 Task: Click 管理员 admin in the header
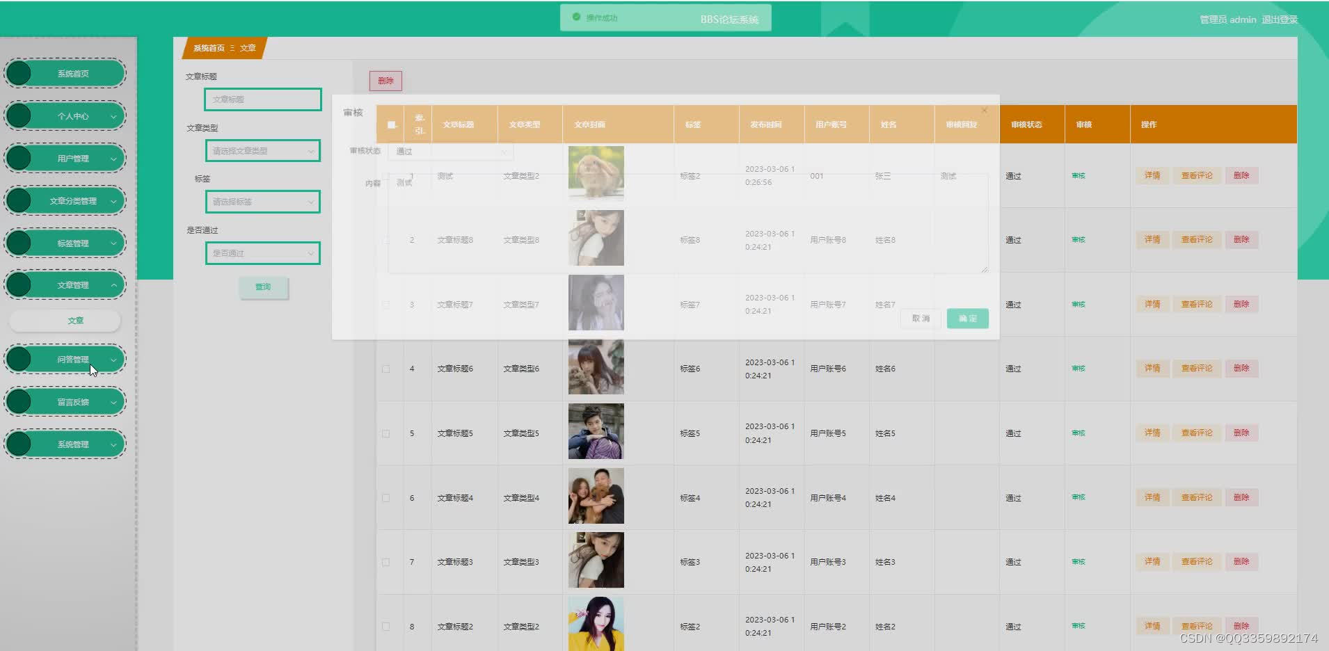tap(1227, 19)
